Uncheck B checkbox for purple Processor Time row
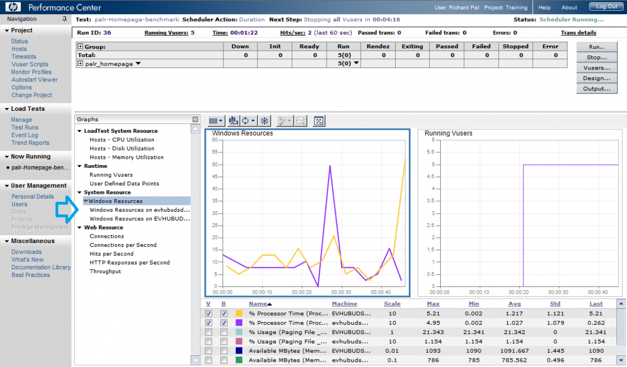This screenshot has width=627, height=367. pyautogui.click(x=224, y=323)
